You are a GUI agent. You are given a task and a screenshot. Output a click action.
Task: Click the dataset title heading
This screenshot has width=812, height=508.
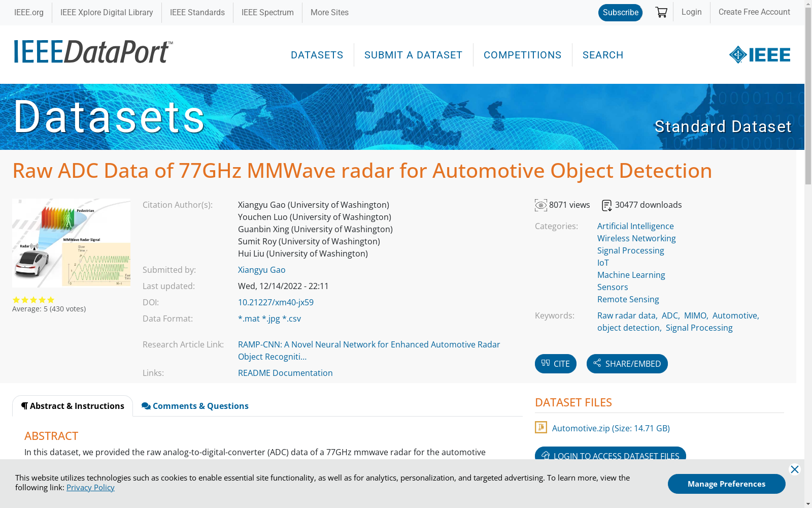tap(362, 171)
